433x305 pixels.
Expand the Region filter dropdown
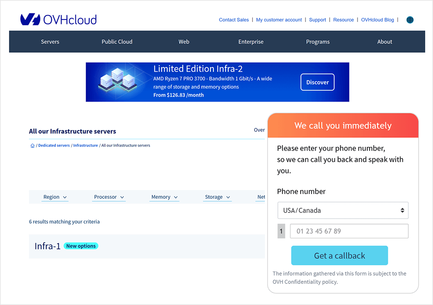(x=55, y=197)
